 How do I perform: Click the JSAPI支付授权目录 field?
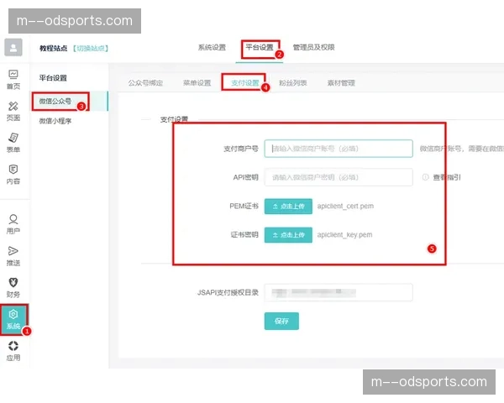(x=339, y=292)
